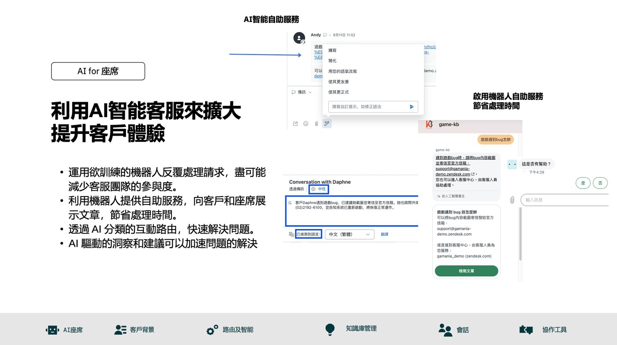Click the translate icon before 已偵測到語言

(291, 234)
